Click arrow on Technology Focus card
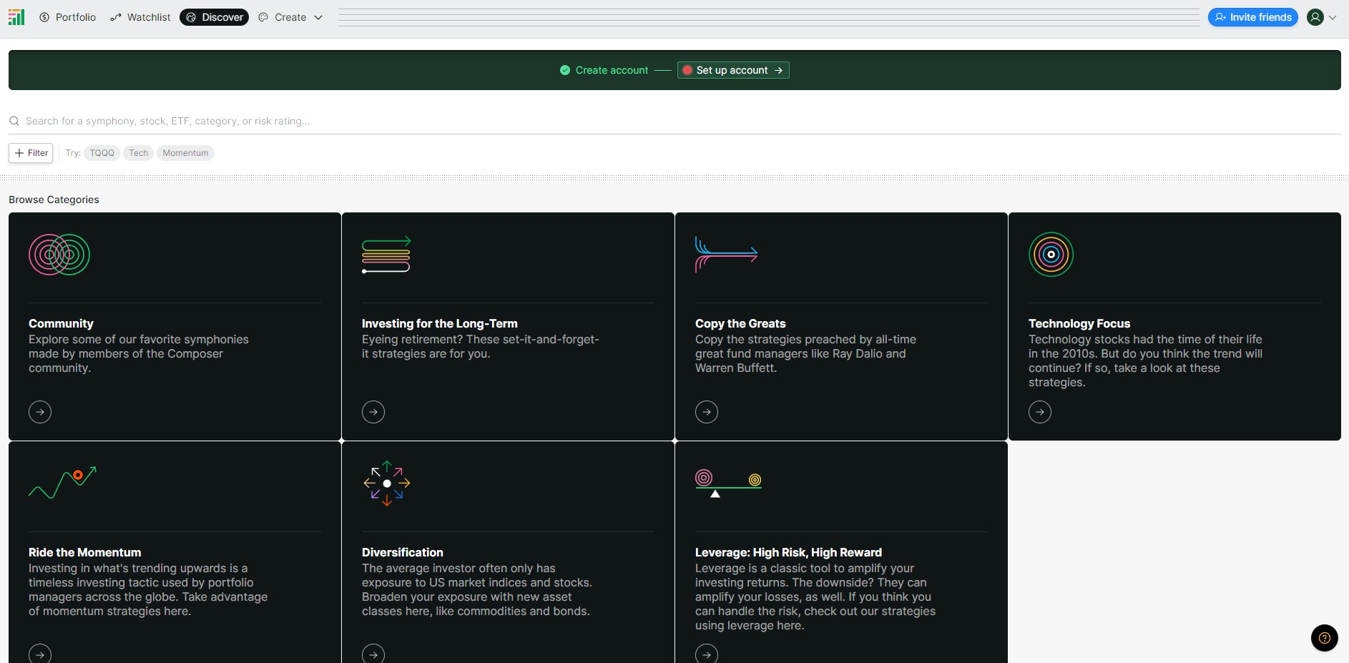The width and height of the screenshot is (1349, 663). (1040, 412)
